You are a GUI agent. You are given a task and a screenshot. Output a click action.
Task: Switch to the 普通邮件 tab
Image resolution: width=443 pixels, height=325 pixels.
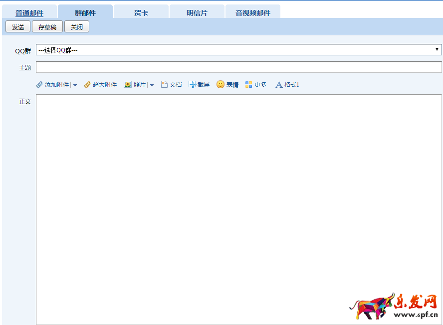[x=29, y=13]
